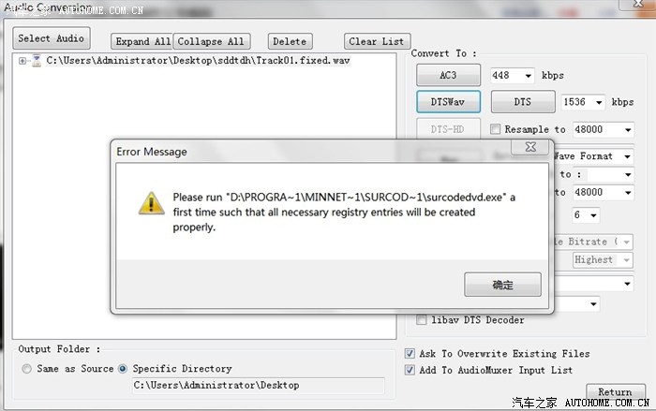
Task: Confirm the error with the 确定 button
Action: point(502,285)
